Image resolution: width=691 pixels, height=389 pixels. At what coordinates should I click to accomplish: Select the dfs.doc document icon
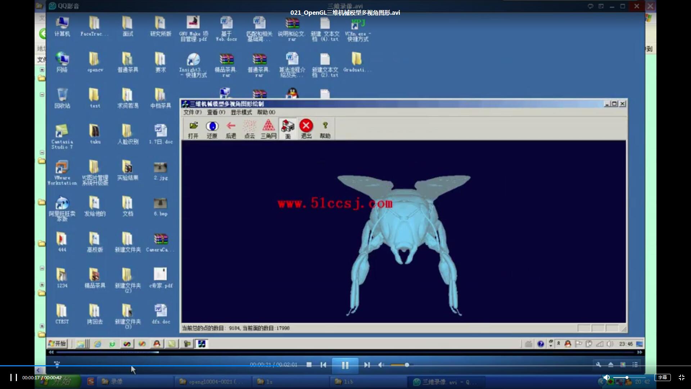click(x=161, y=314)
